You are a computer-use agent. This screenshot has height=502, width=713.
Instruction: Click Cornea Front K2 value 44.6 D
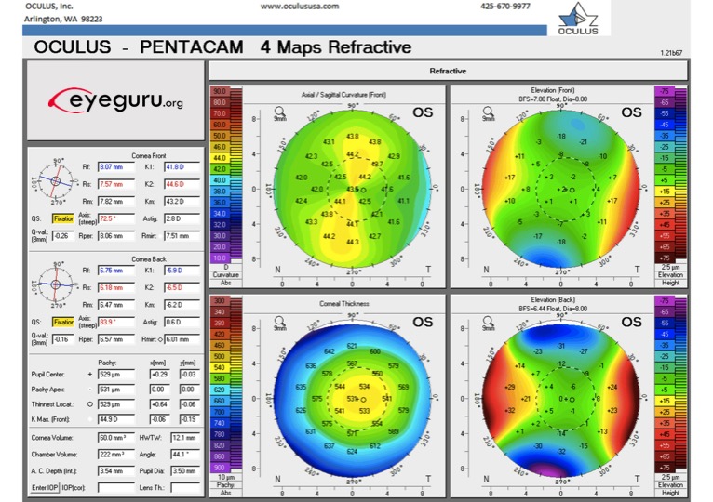click(182, 184)
